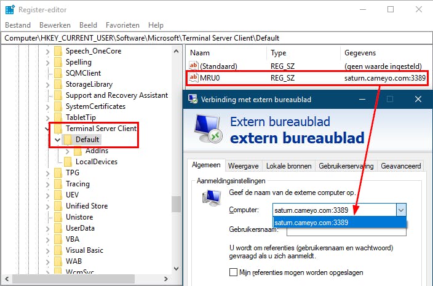Switch to the Lokale bronnen tab
The image size is (433, 286).
click(x=288, y=166)
